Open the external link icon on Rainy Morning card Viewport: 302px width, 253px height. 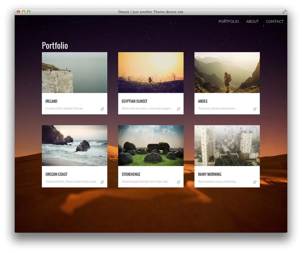click(254, 182)
